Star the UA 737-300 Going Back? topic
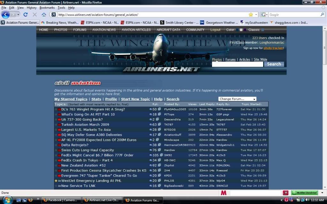 56,120
